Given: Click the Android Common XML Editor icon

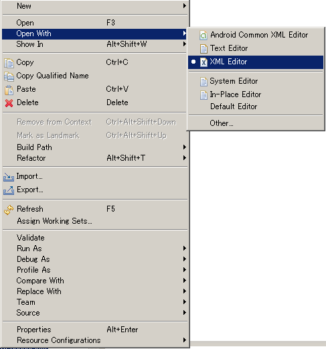Looking at the screenshot, I should tap(203, 36).
